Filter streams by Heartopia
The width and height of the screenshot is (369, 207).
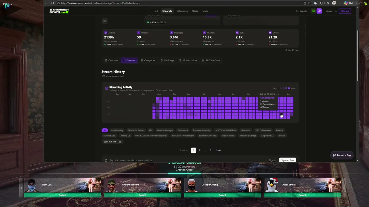coord(246,130)
